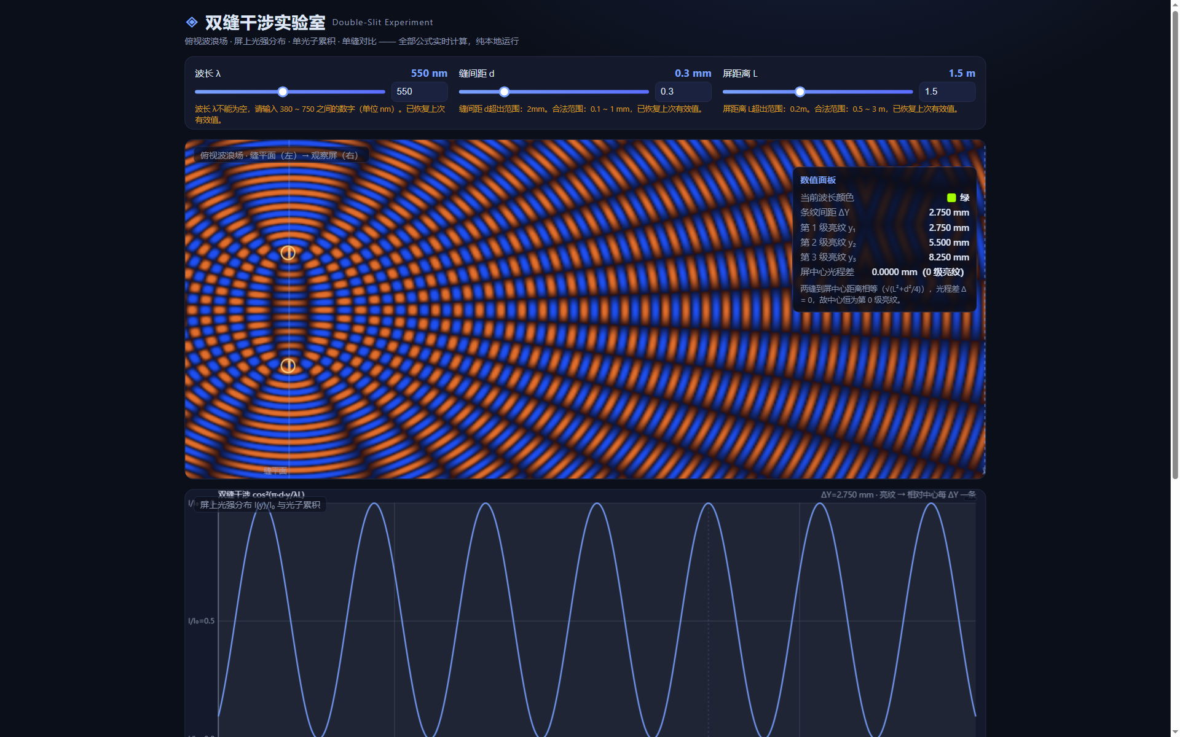Click the 条纹间距 ΔY value of 2.750 mm

pyautogui.click(x=949, y=213)
